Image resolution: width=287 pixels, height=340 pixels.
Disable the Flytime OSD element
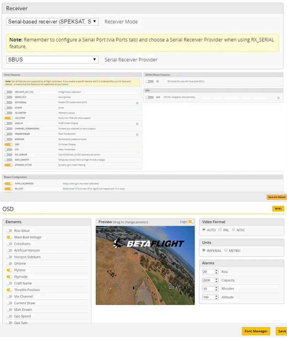(x=9, y=270)
